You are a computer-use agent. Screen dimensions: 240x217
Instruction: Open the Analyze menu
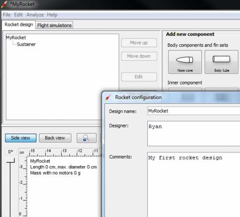click(x=35, y=15)
